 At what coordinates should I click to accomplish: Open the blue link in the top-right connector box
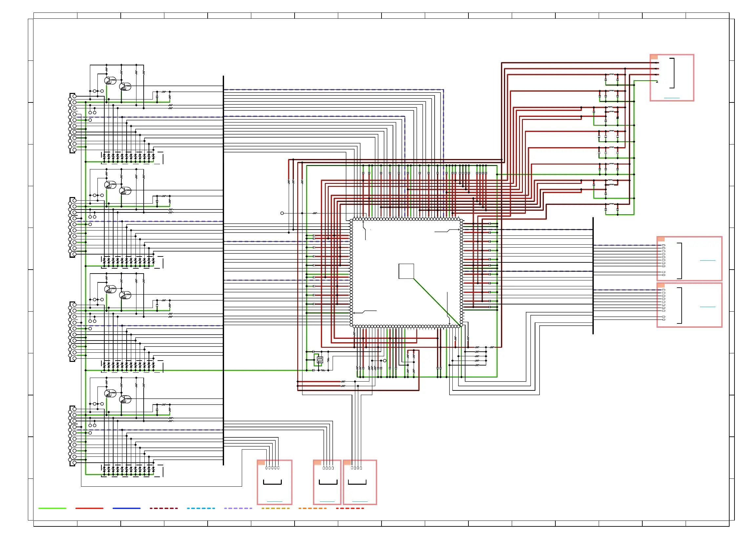coord(672,98)
